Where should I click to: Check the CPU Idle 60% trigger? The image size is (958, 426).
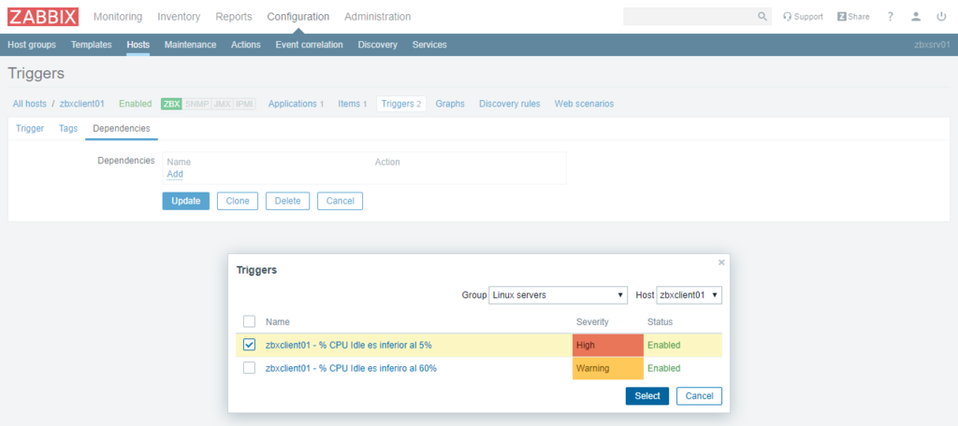pos(249,368)
